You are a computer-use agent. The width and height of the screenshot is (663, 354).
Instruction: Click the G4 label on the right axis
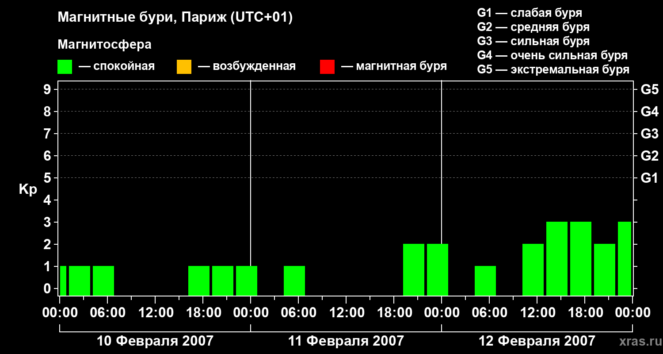pyautogui.click(x=649, y=112)
